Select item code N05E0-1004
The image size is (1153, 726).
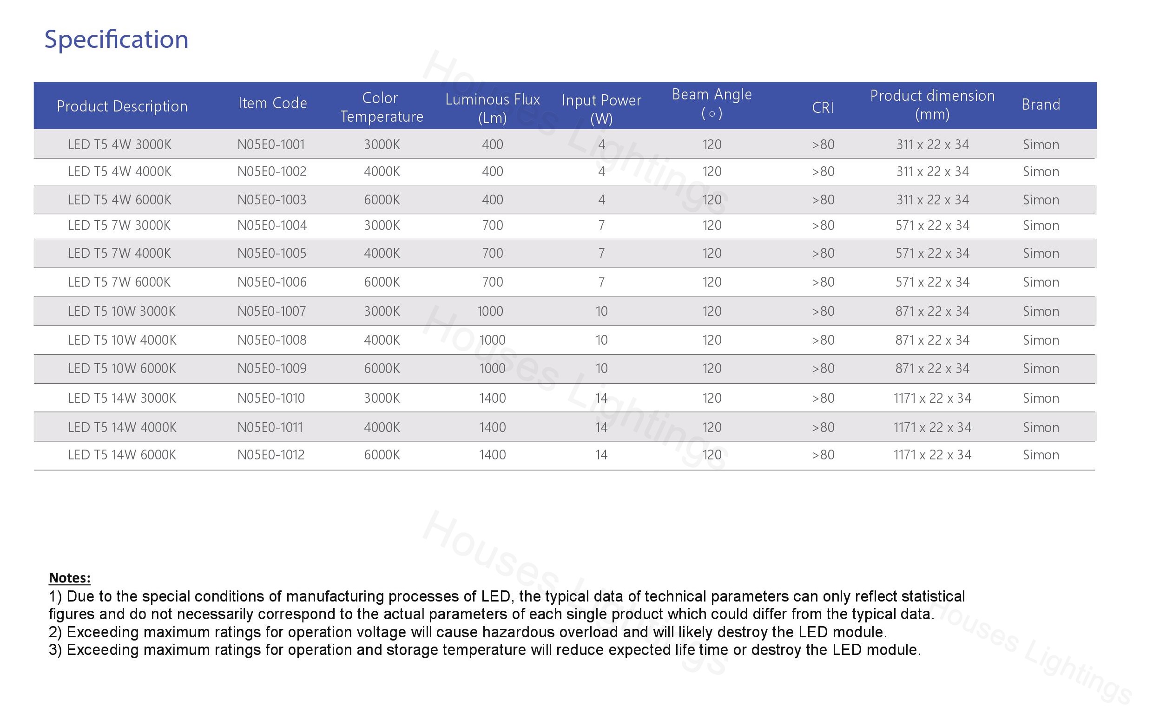click(x=272, y=225)
